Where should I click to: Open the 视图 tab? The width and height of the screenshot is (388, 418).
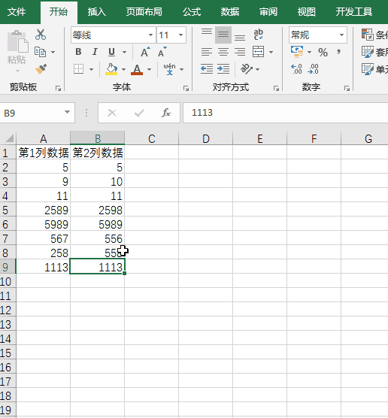coord(307,12)
